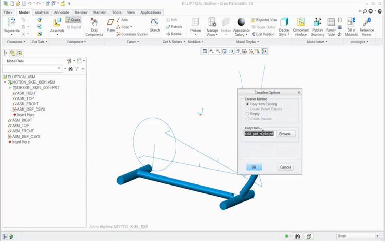Click Zoom Out in graphics toolbar
The height and width of the screenshot is (243, 385).
pos(218,51)
